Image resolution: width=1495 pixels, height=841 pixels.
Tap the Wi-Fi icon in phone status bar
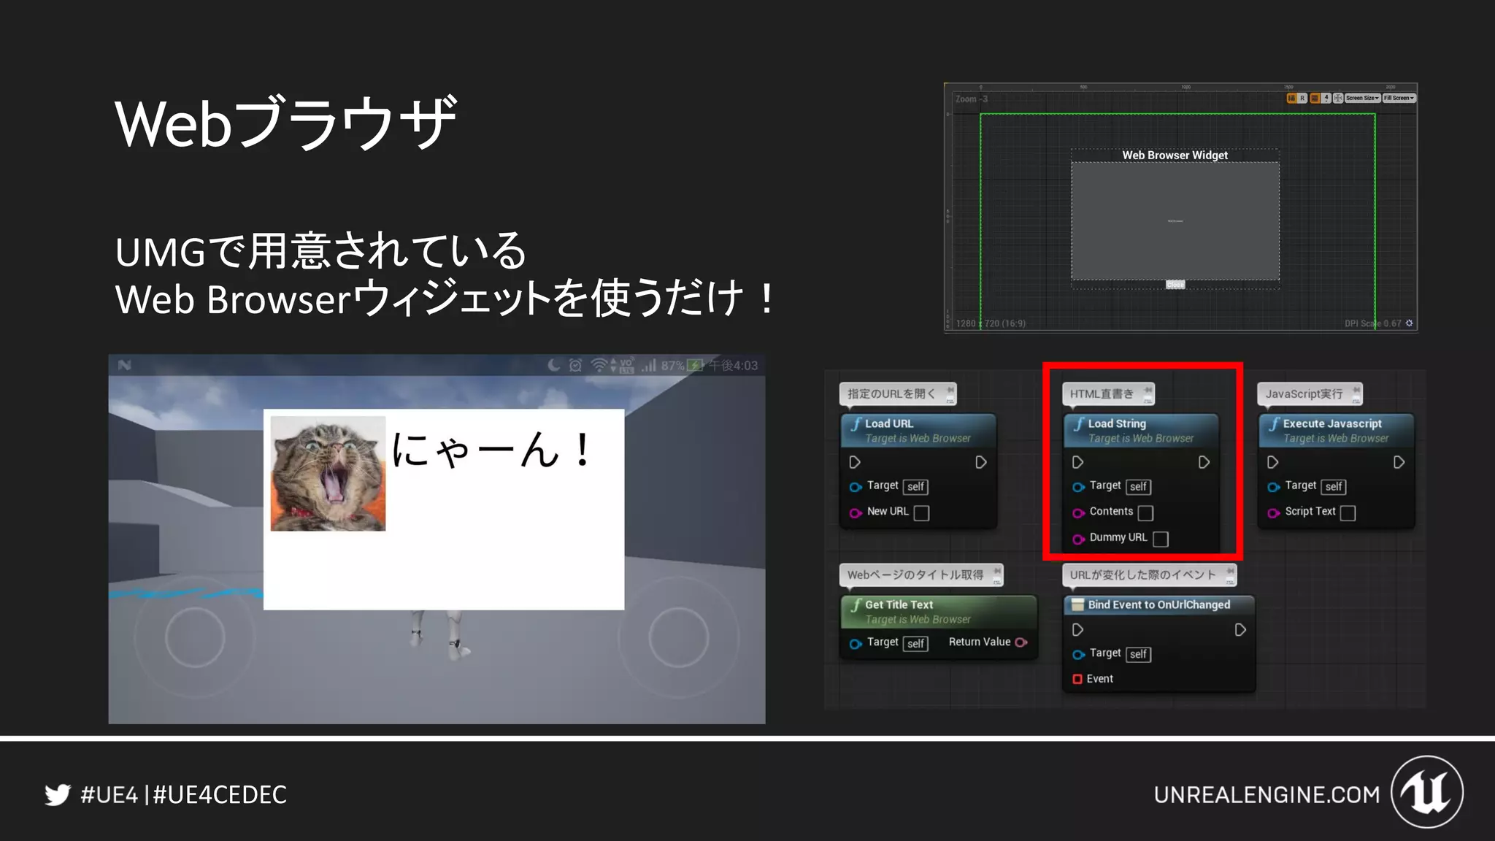point(599,365)
